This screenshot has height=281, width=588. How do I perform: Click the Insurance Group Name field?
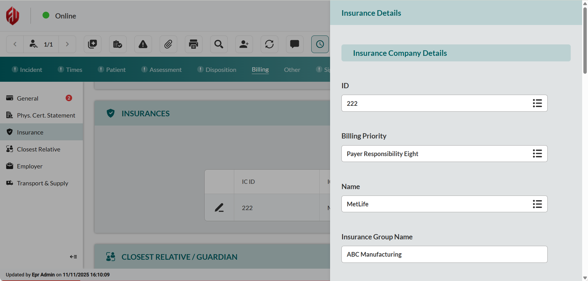click(444, 254)
